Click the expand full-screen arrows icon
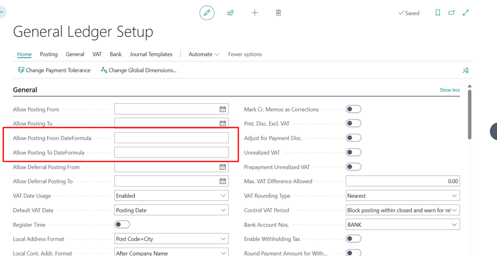The image size is (497, 256). pos(466,13)
